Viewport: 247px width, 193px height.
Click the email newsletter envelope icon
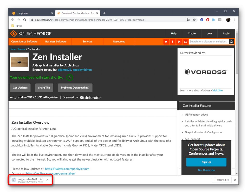pos(186,42)
